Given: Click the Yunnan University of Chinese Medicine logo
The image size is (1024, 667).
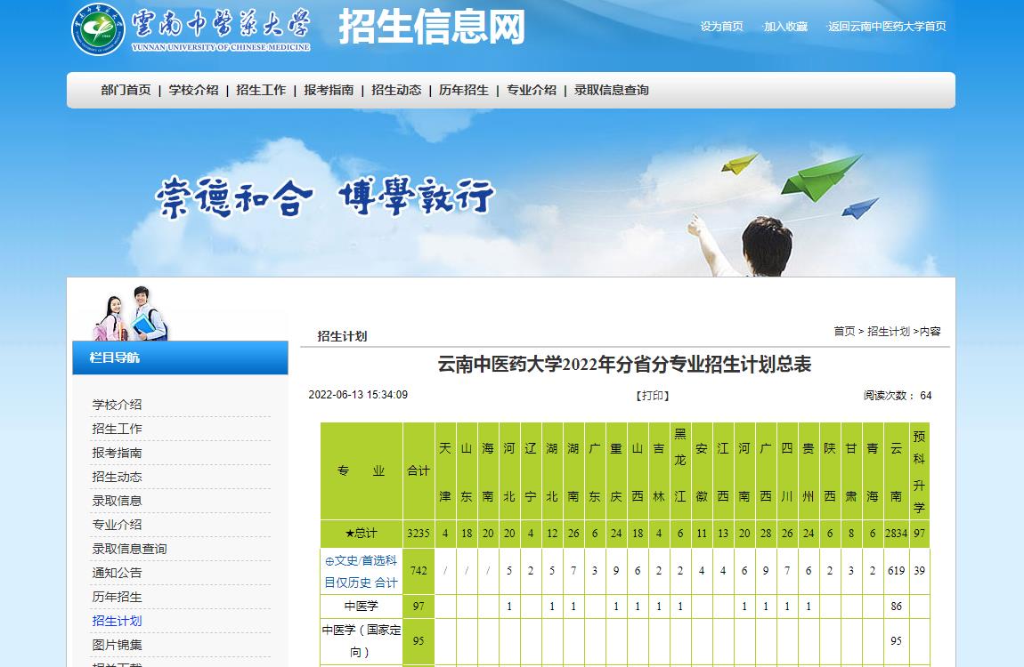Looking at the screenshot, I should (191, 28).
